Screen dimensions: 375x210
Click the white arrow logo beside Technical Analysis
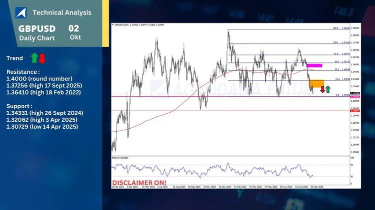pos(21,12)
